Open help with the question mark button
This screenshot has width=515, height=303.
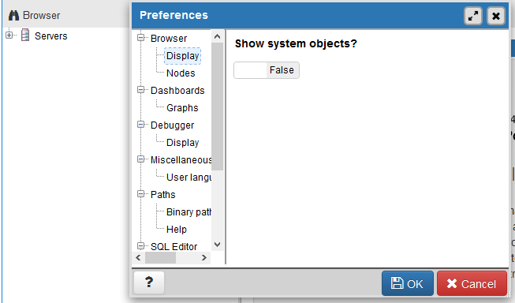point(149,282)
